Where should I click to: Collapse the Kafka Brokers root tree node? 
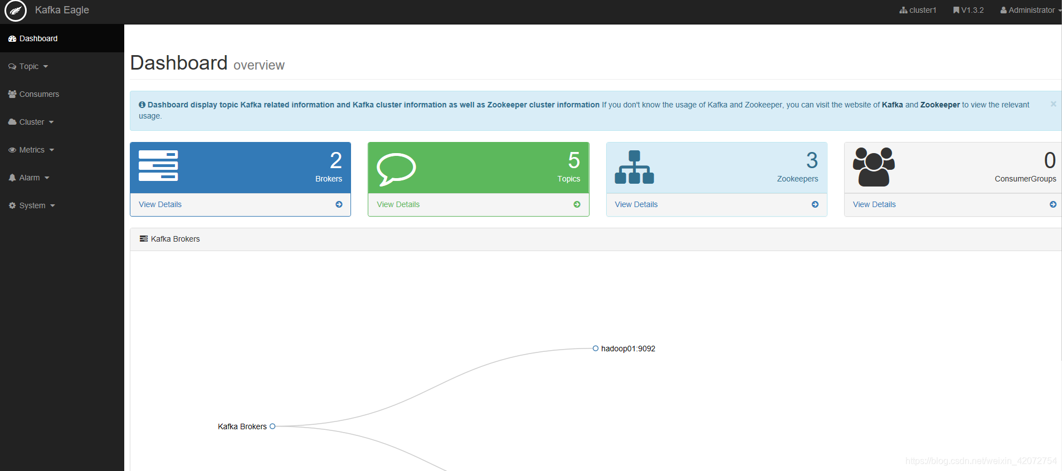272,426
